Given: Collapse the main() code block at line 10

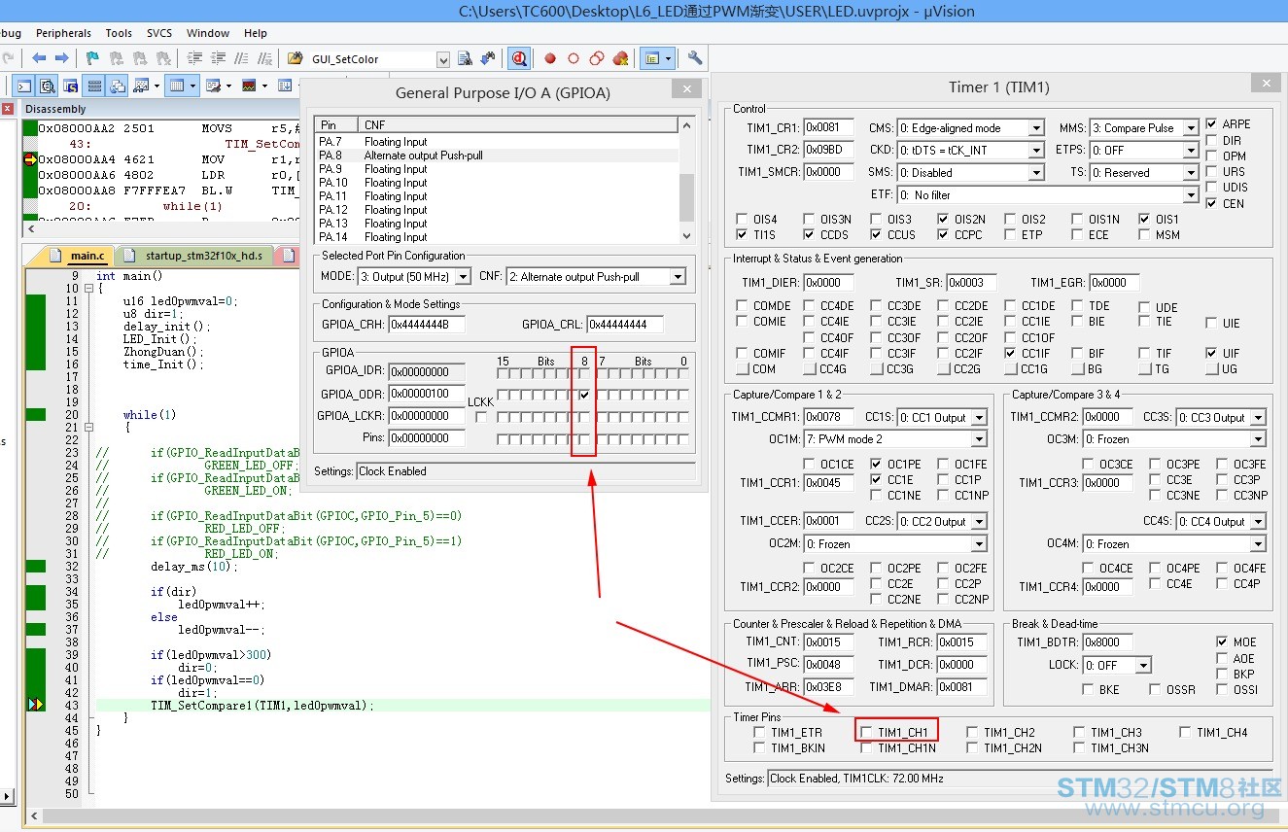Looking at the screenshot, I should (x=88, y=289).
